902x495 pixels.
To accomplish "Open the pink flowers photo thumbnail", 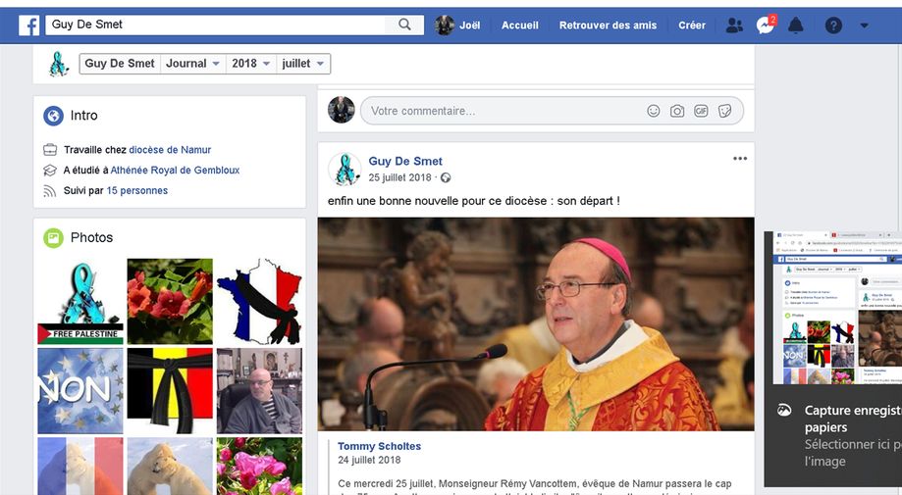I will [x=259, y=467].
